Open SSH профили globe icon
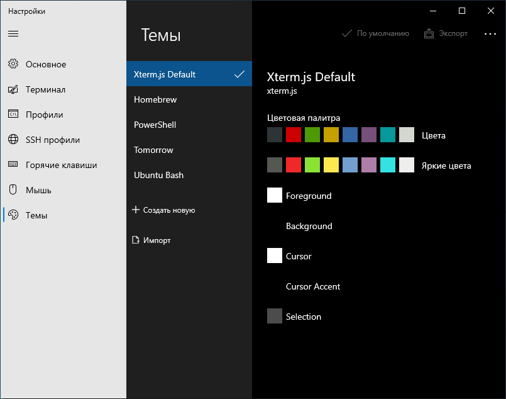The image size is (506, 399). [13, 140]
